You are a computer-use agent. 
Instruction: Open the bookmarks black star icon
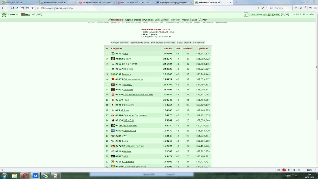(32, 8)
